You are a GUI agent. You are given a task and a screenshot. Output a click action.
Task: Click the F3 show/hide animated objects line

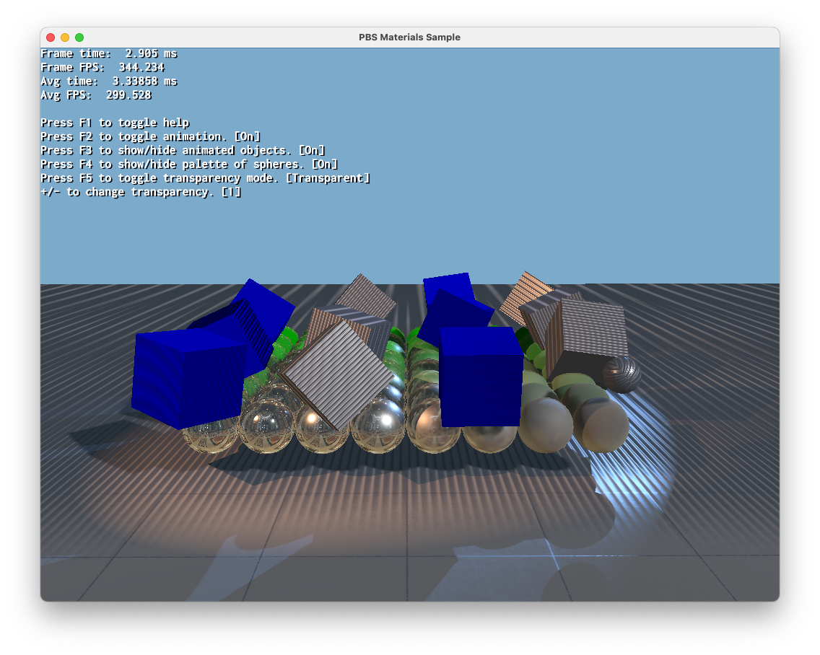click(x=183, y=151)
